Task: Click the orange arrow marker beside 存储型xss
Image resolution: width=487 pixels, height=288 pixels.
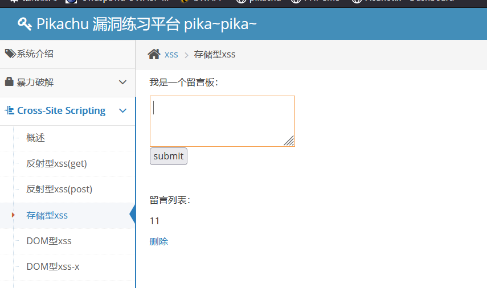Action: [13, 215]
